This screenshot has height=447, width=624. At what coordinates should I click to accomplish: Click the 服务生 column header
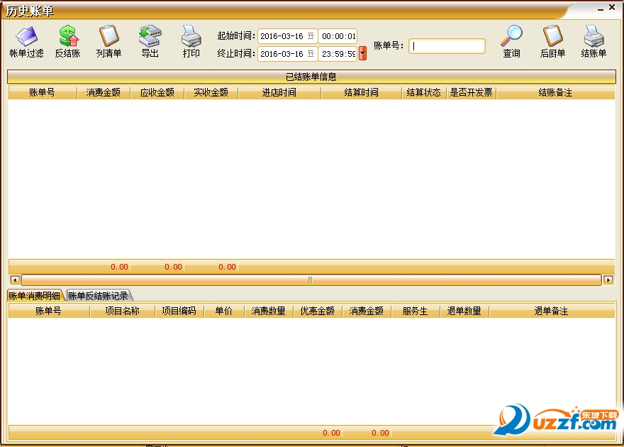pos(415,311)
